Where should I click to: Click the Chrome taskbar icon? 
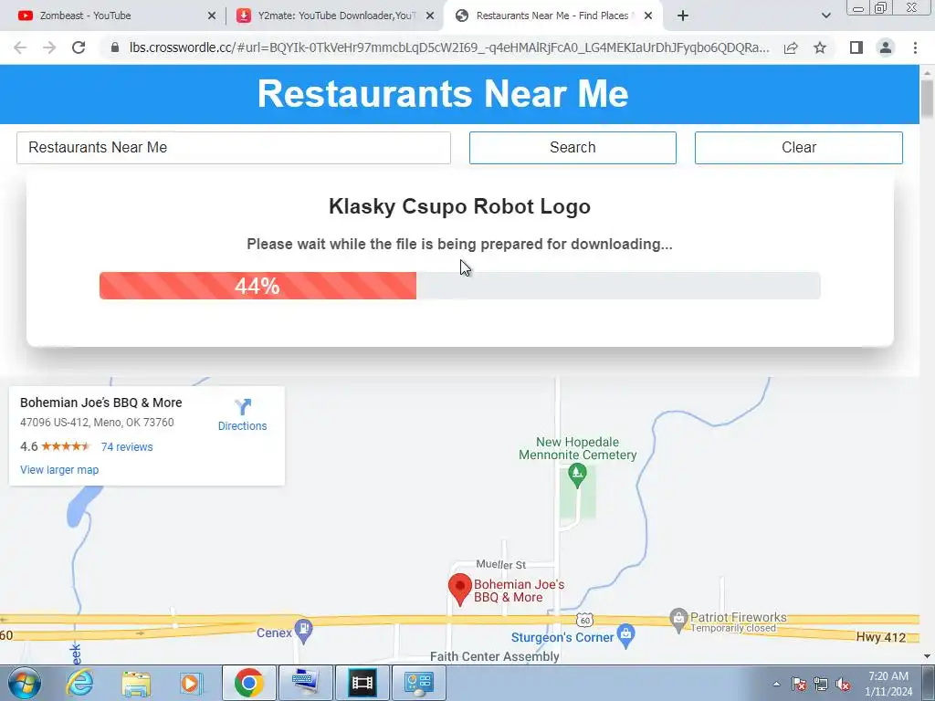click(x=248, y=683)
